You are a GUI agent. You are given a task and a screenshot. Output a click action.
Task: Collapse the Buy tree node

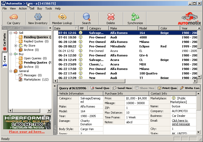[11, 54]
